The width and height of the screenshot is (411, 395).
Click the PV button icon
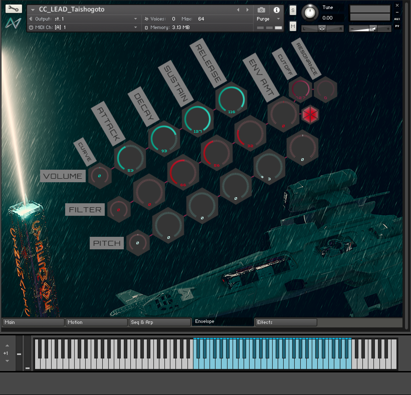coord(397,26)
